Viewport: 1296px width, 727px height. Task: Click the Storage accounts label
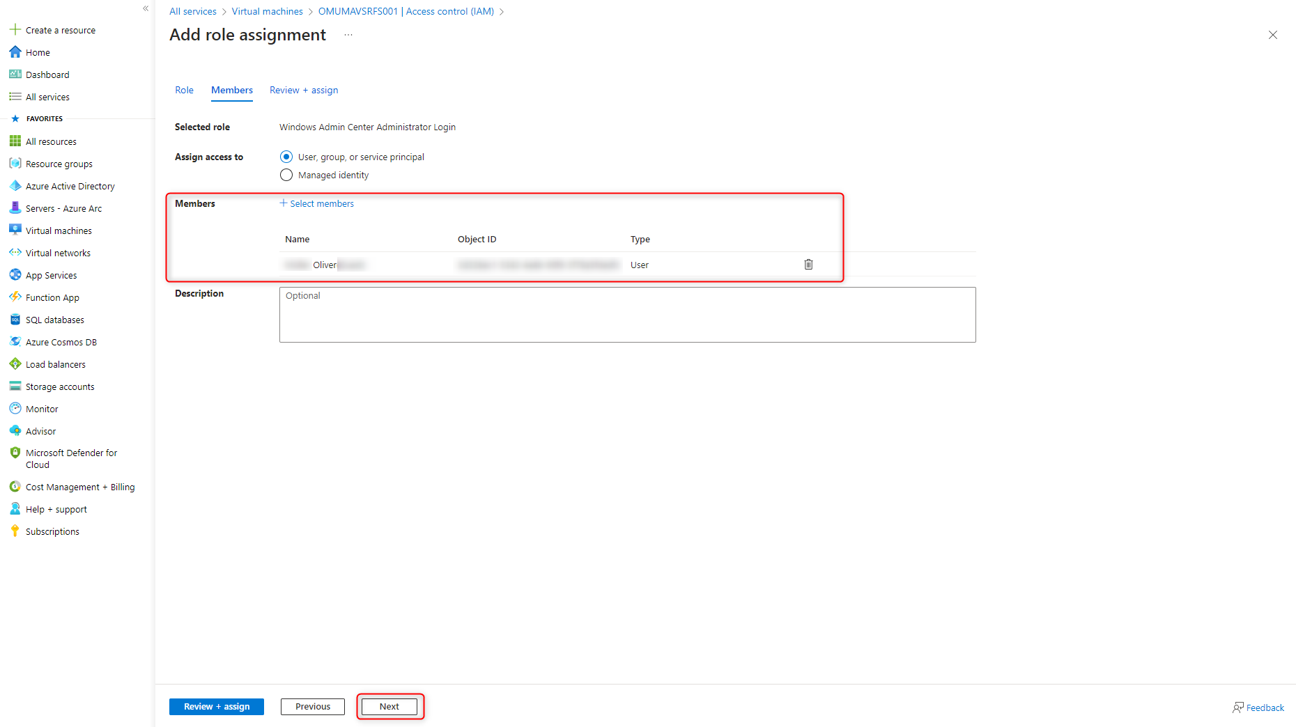pyautogui.click(x=60, y=386)
